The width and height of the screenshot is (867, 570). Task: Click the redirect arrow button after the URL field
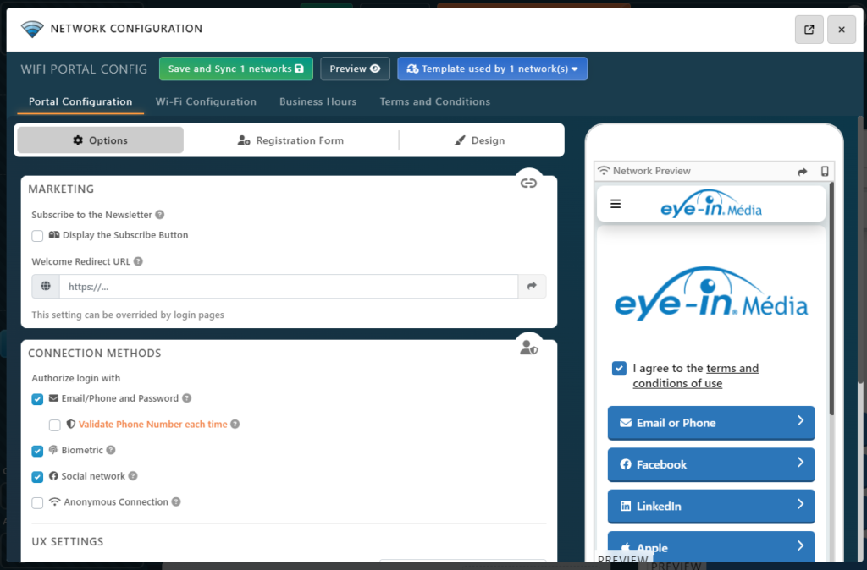[532, 286]
